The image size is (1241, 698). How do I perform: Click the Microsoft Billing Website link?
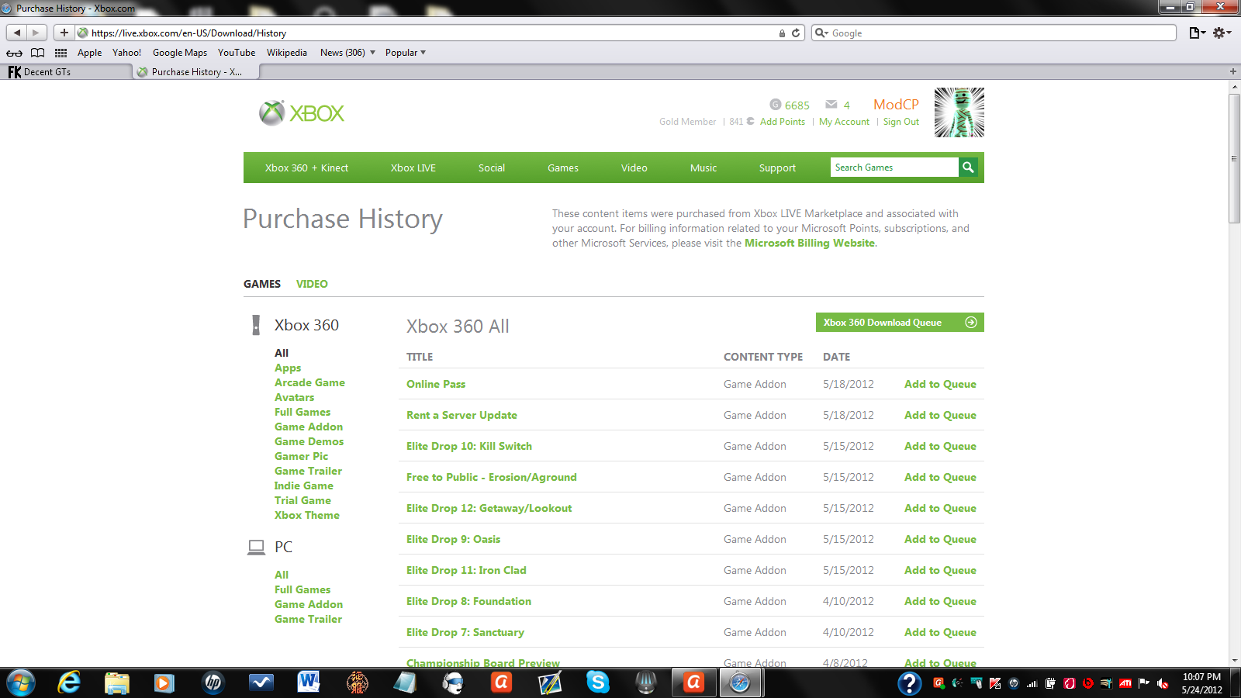[x=810, y=243]
